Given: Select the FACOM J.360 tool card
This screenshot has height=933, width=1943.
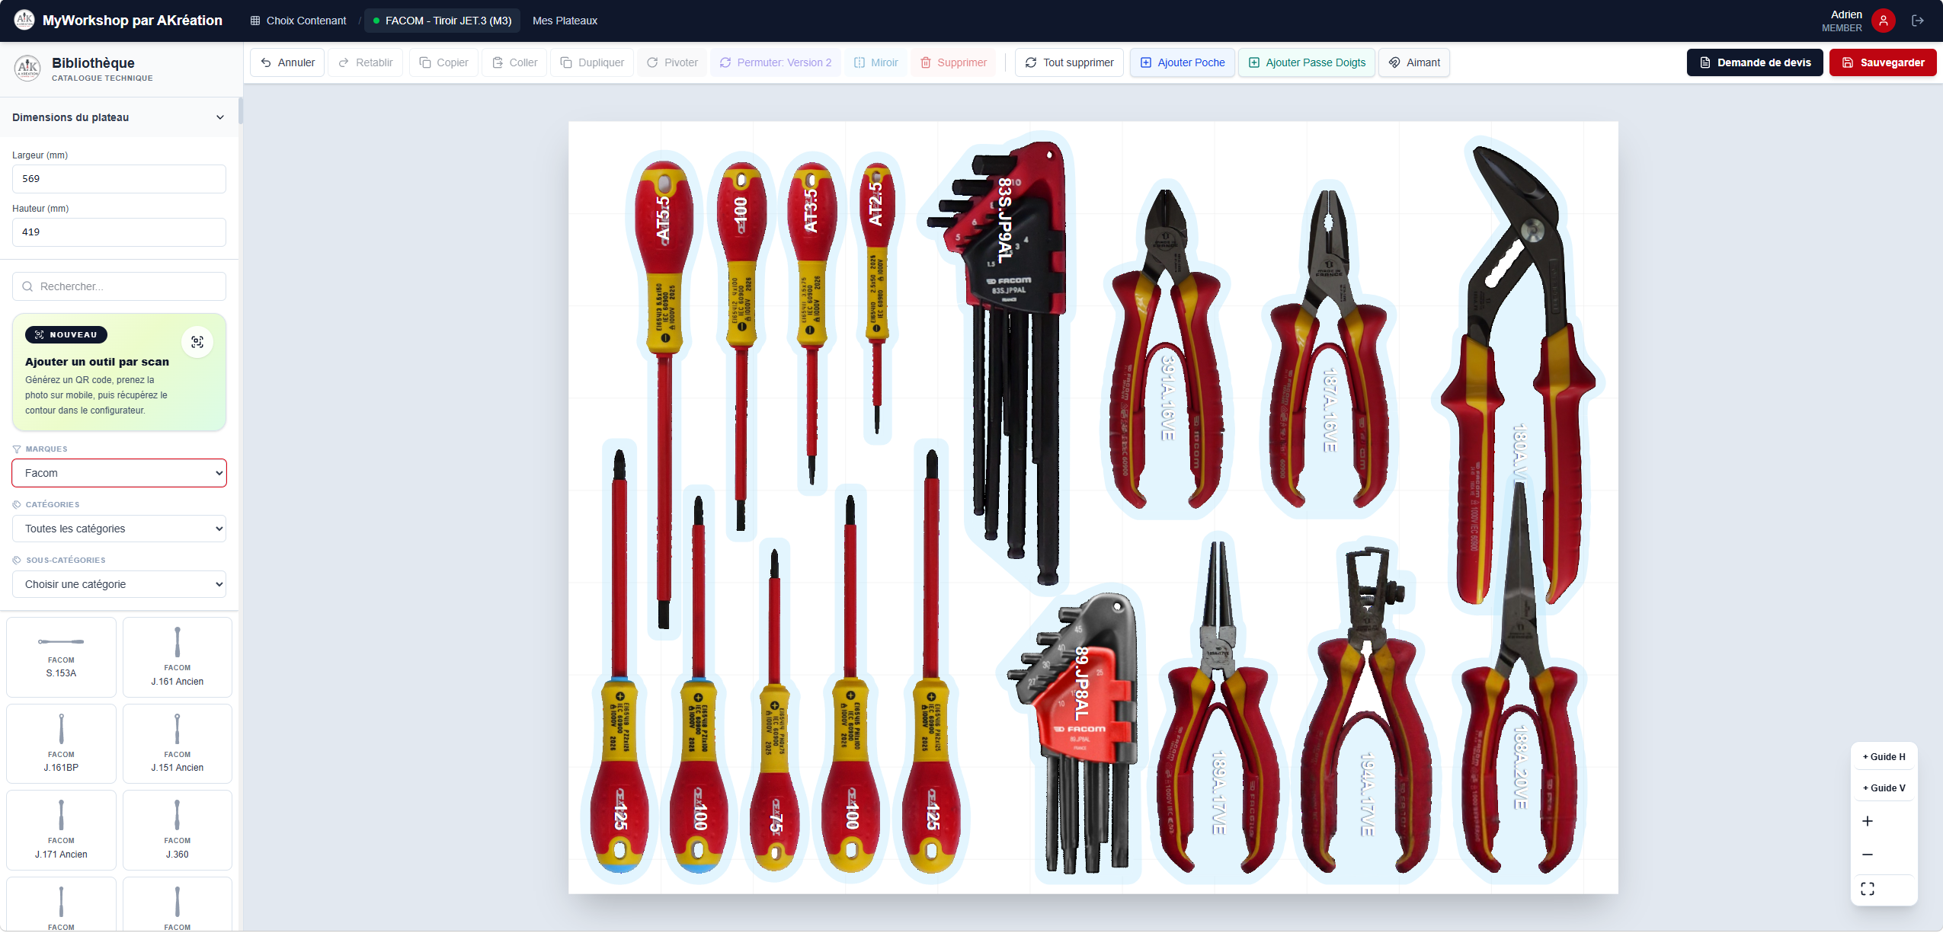Looking at the screenshot, I should click(178, 830).
